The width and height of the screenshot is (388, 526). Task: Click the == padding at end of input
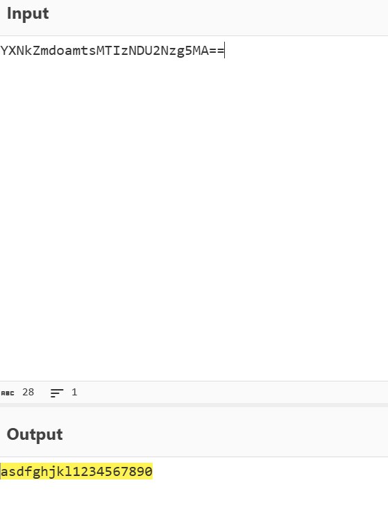tap(216, 51)
